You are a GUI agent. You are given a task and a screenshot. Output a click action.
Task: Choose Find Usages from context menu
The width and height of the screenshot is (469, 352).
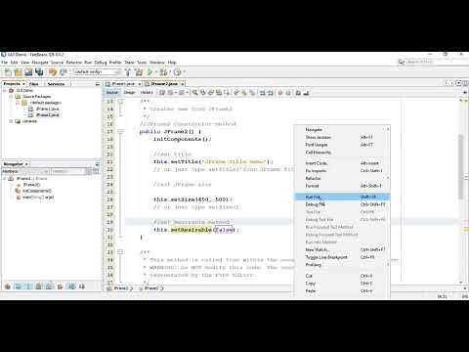342,145
